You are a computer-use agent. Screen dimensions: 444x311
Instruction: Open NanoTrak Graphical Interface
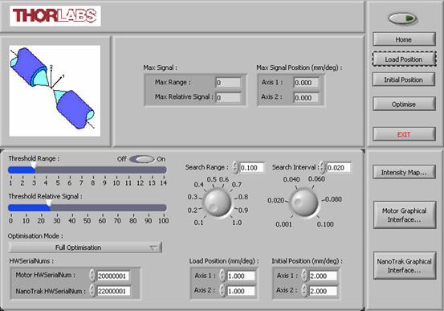[405, 266]
